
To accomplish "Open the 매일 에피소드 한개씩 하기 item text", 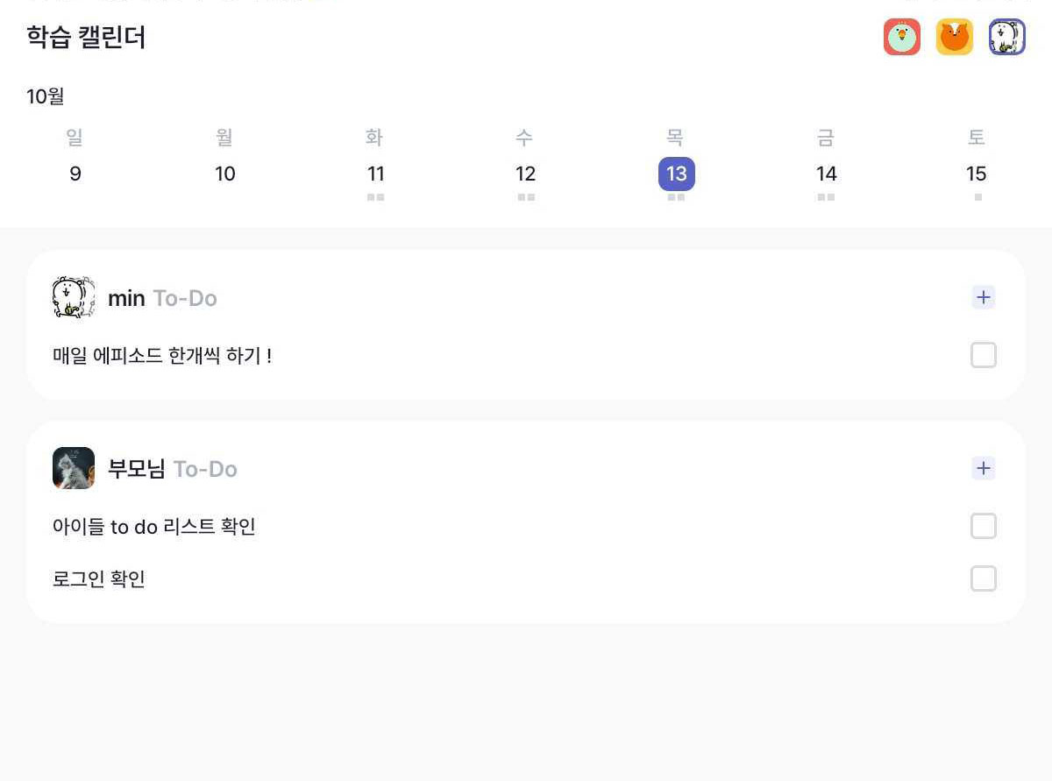I will [162, 356].
